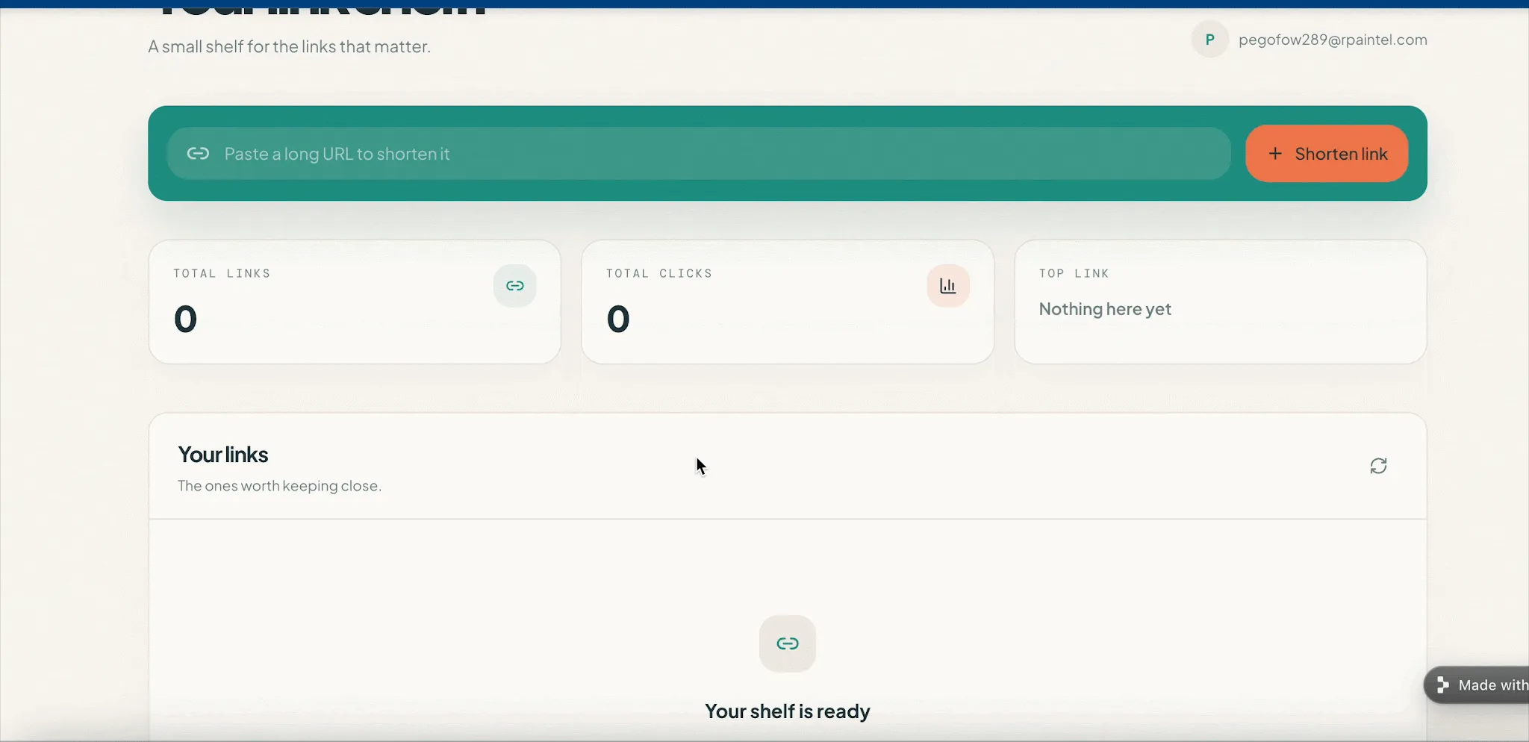
Task: Click the Total Links chain icon
Action: [x=514, y=286]
